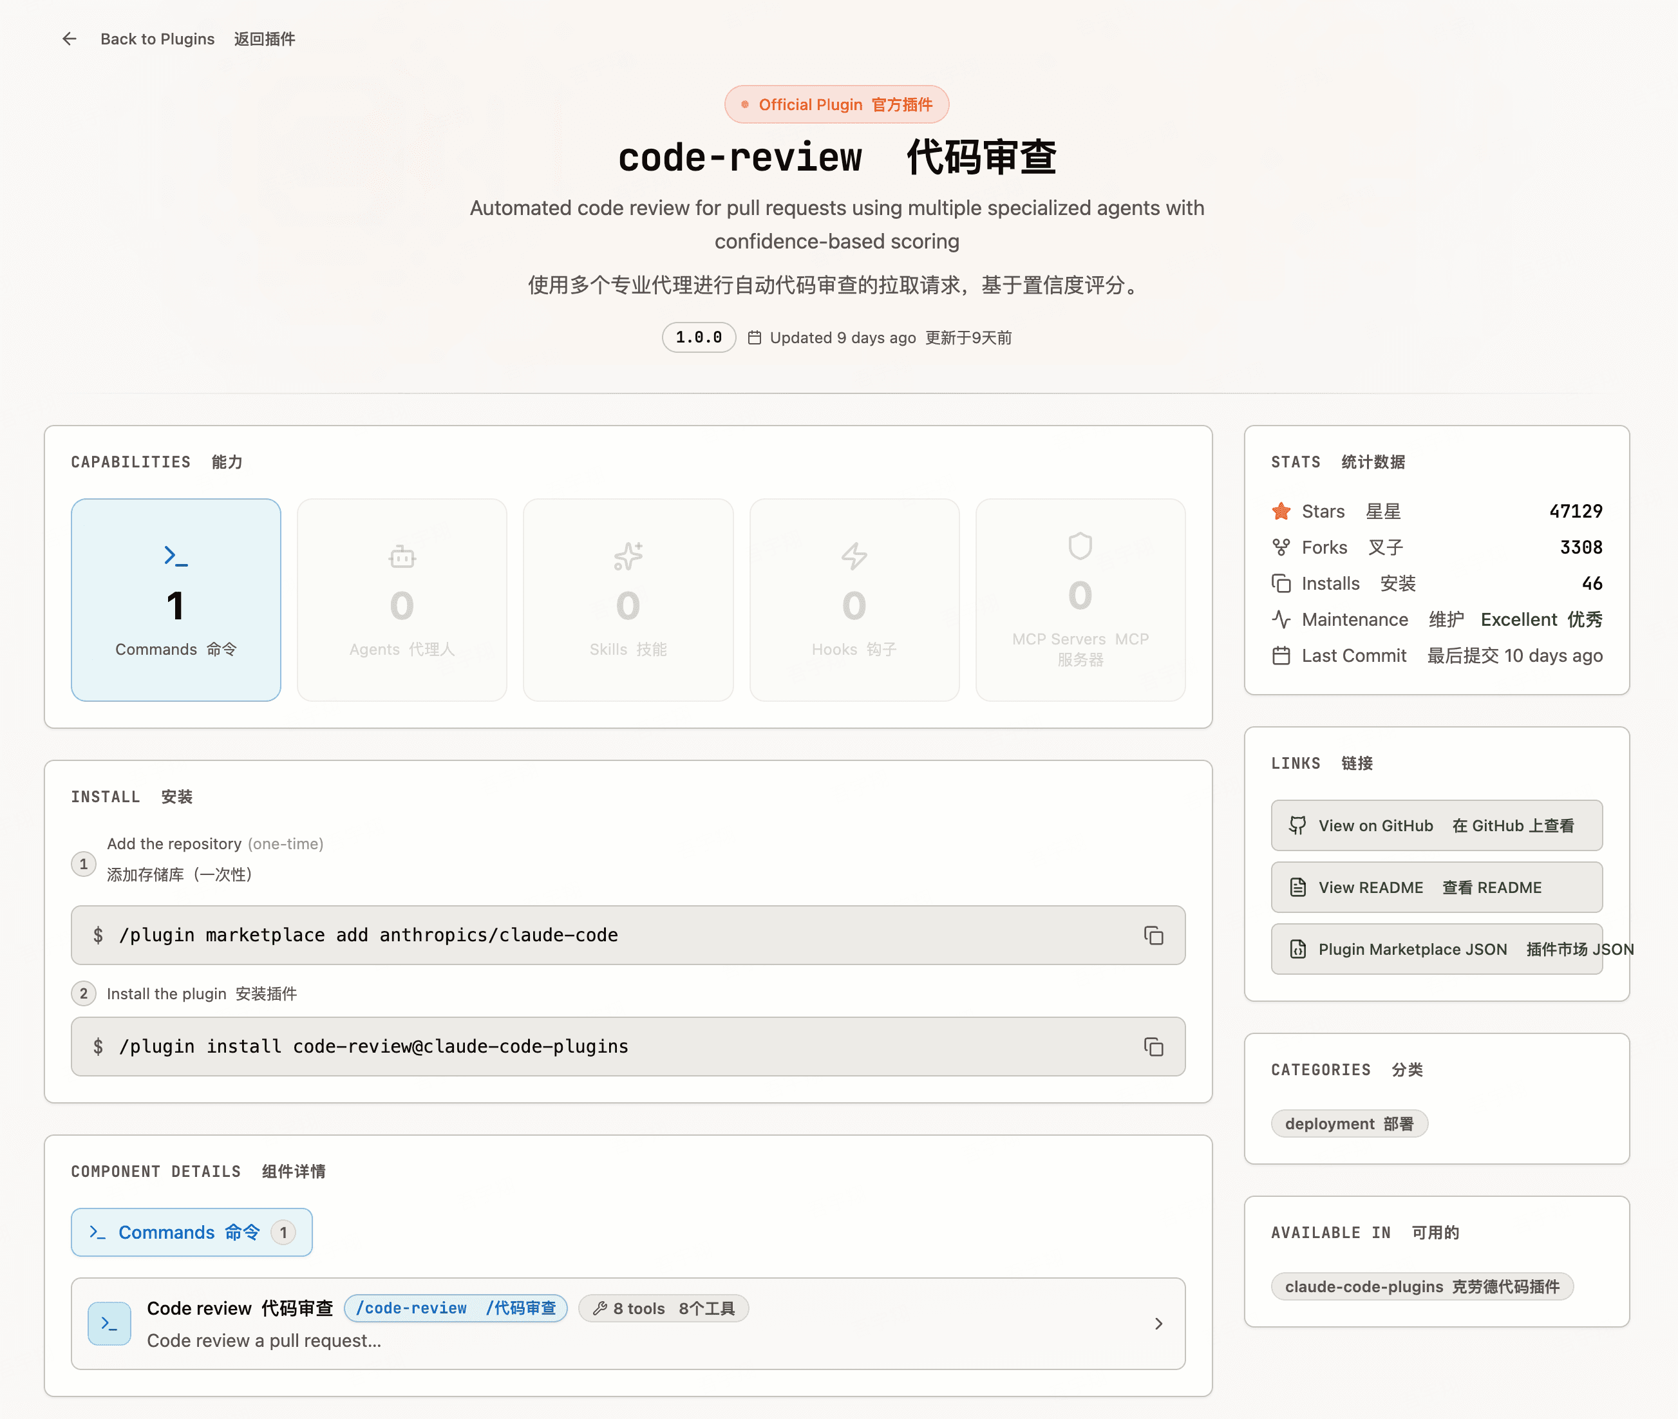
Task: Expand the Code review command chevron
Action: pyautogui.click(x=1158, y=1323)
